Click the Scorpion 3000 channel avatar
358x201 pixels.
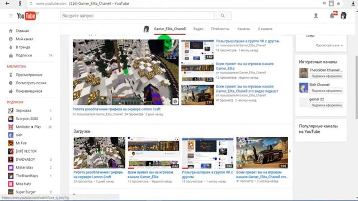[11, 119]
